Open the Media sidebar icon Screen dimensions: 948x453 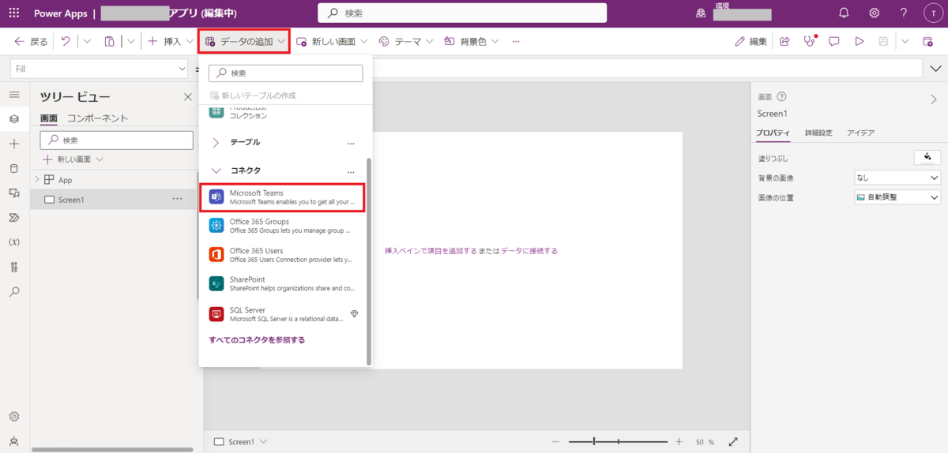(13, 193)
